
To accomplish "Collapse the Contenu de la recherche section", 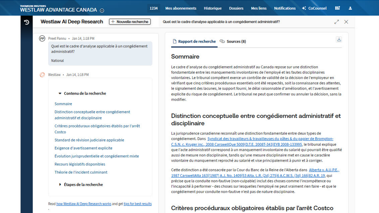I will coord(60,93).
